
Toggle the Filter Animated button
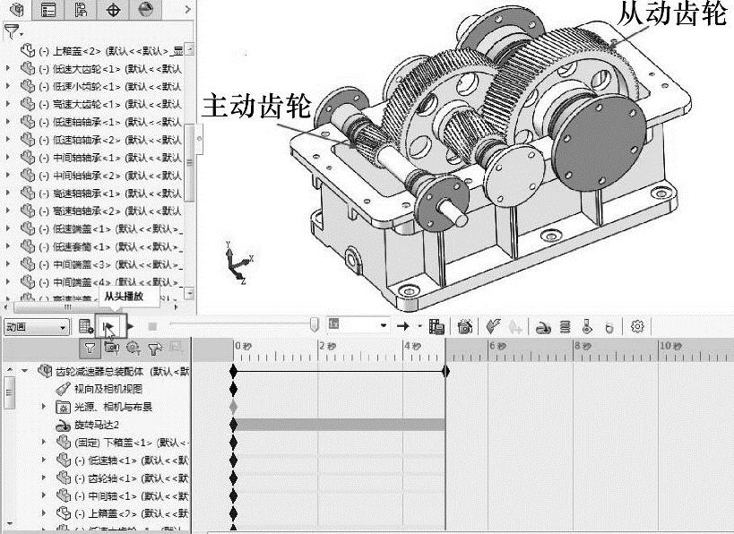pos(111,348)
